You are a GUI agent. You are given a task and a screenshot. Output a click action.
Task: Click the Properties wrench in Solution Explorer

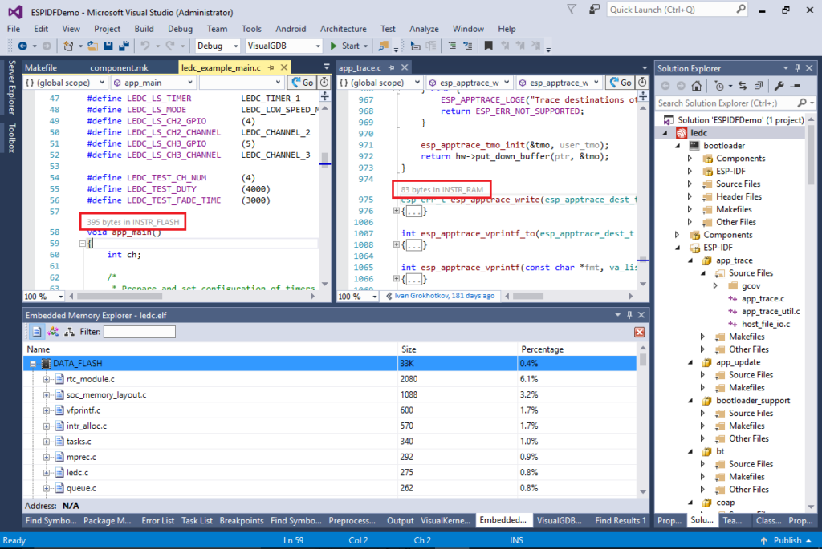pos(780,85)
